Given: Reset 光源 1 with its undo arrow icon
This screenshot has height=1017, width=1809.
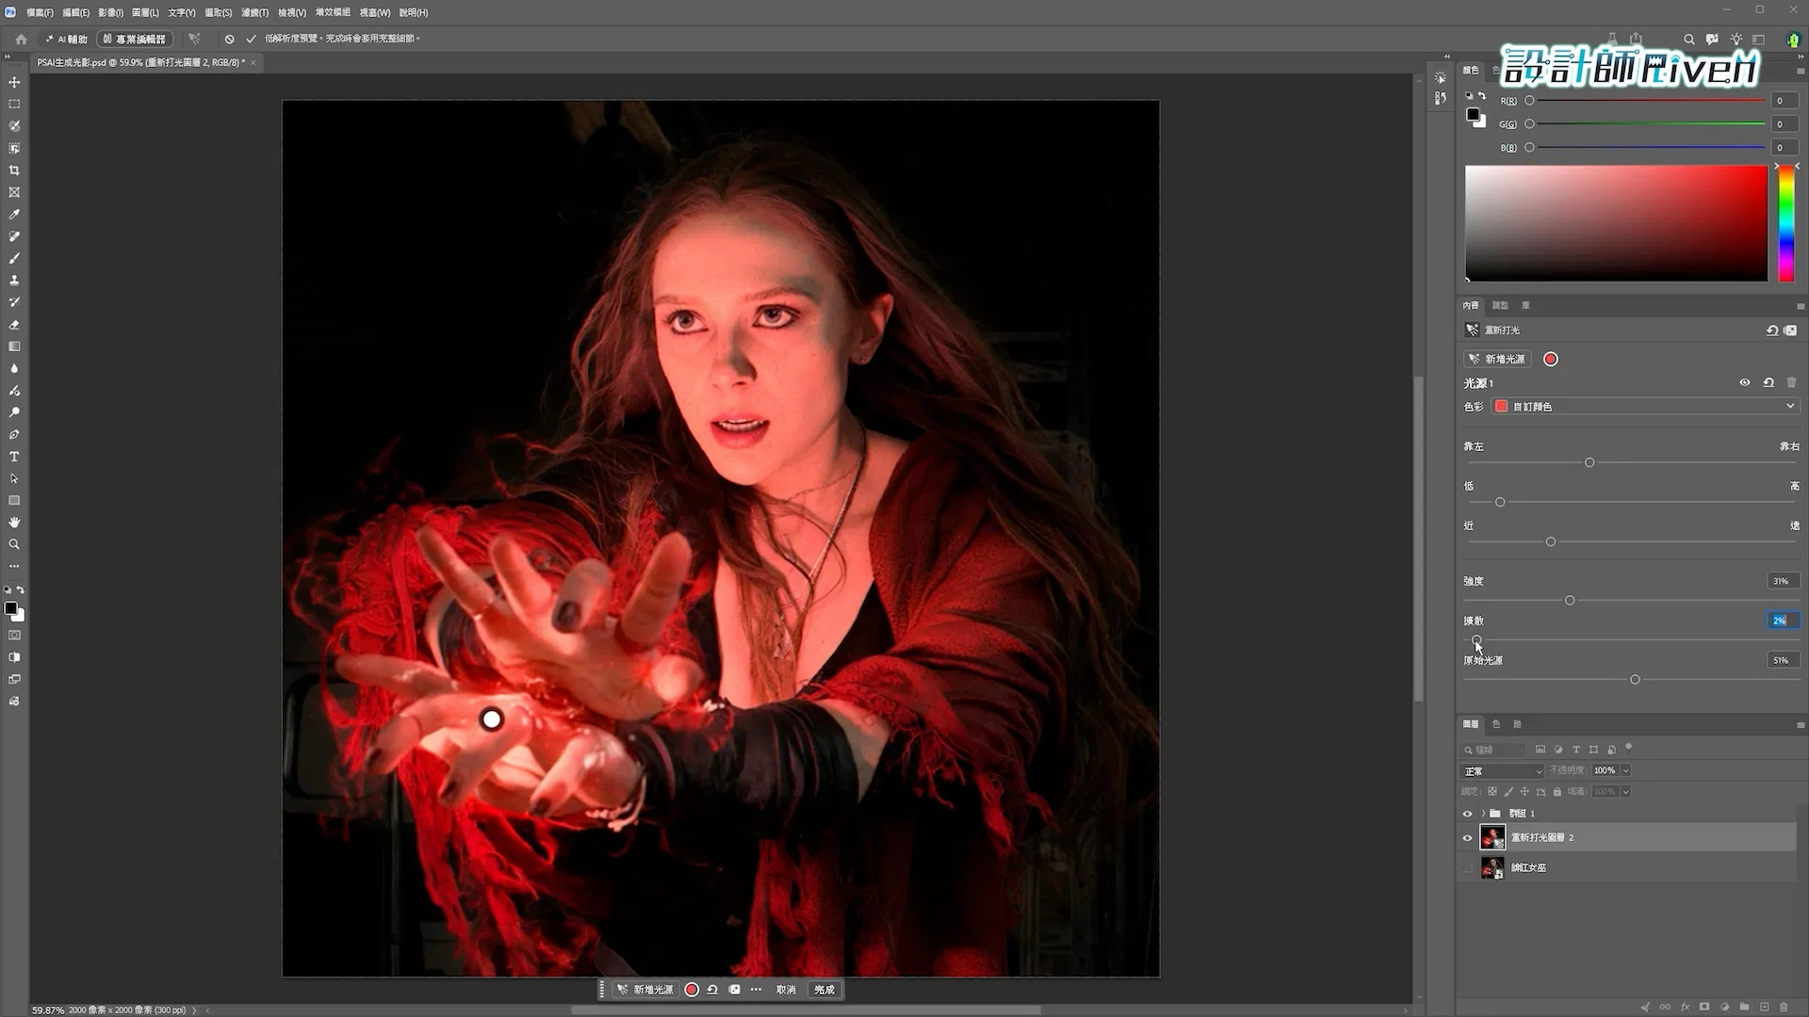Looking at the screenshot, I should coord(1768,382).
